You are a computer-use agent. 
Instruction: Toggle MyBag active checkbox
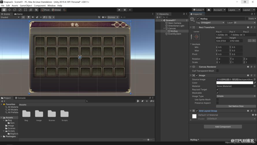pos(198,19)
